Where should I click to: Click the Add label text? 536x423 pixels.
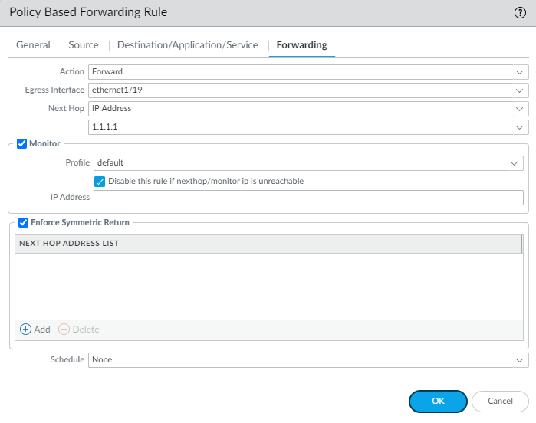(42, 330)
